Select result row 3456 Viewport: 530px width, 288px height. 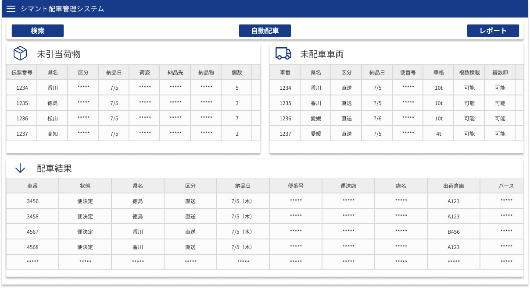pyautogui.click(x=265, y=201)
